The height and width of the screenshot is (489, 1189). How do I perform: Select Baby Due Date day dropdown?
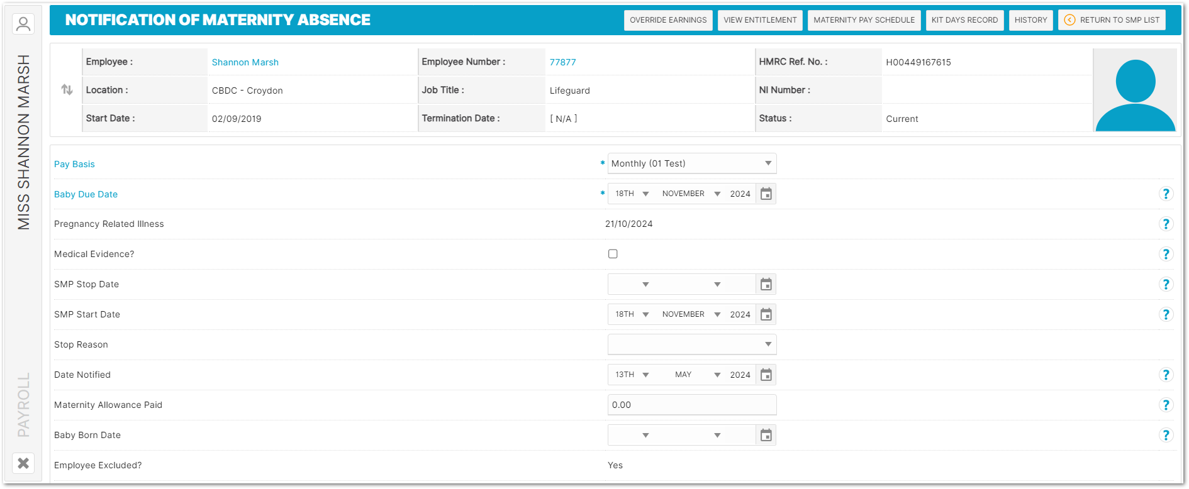(x=632, y=194)
